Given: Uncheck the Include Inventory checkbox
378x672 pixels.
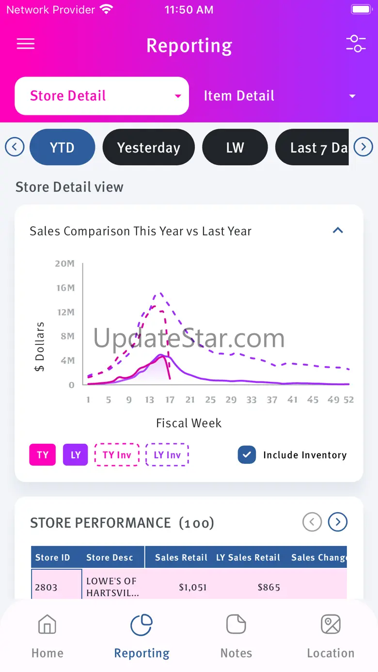Looking at the screenshot, I should [x=247, y=455].
